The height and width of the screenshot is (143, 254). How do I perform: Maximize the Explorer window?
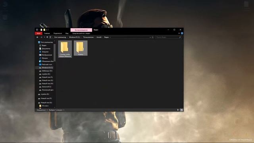point(174,30)
